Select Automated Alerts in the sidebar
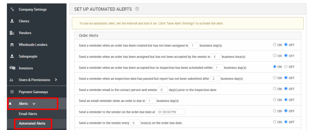Viewport: 311px width, 130px height. 32,123
